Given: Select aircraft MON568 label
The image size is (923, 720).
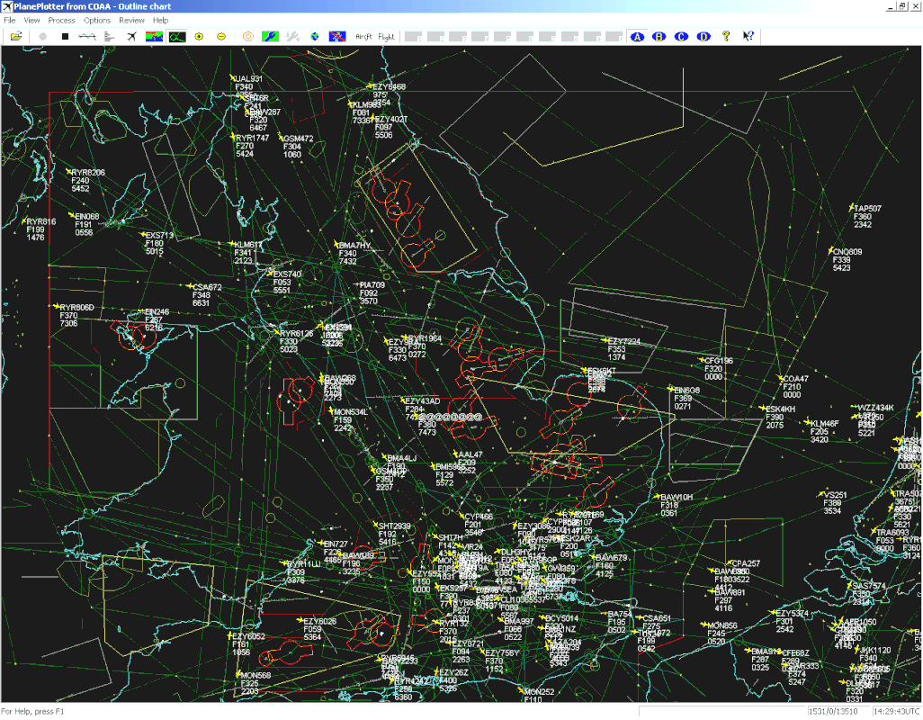Looking at the screenshot, I should [255, 675].
